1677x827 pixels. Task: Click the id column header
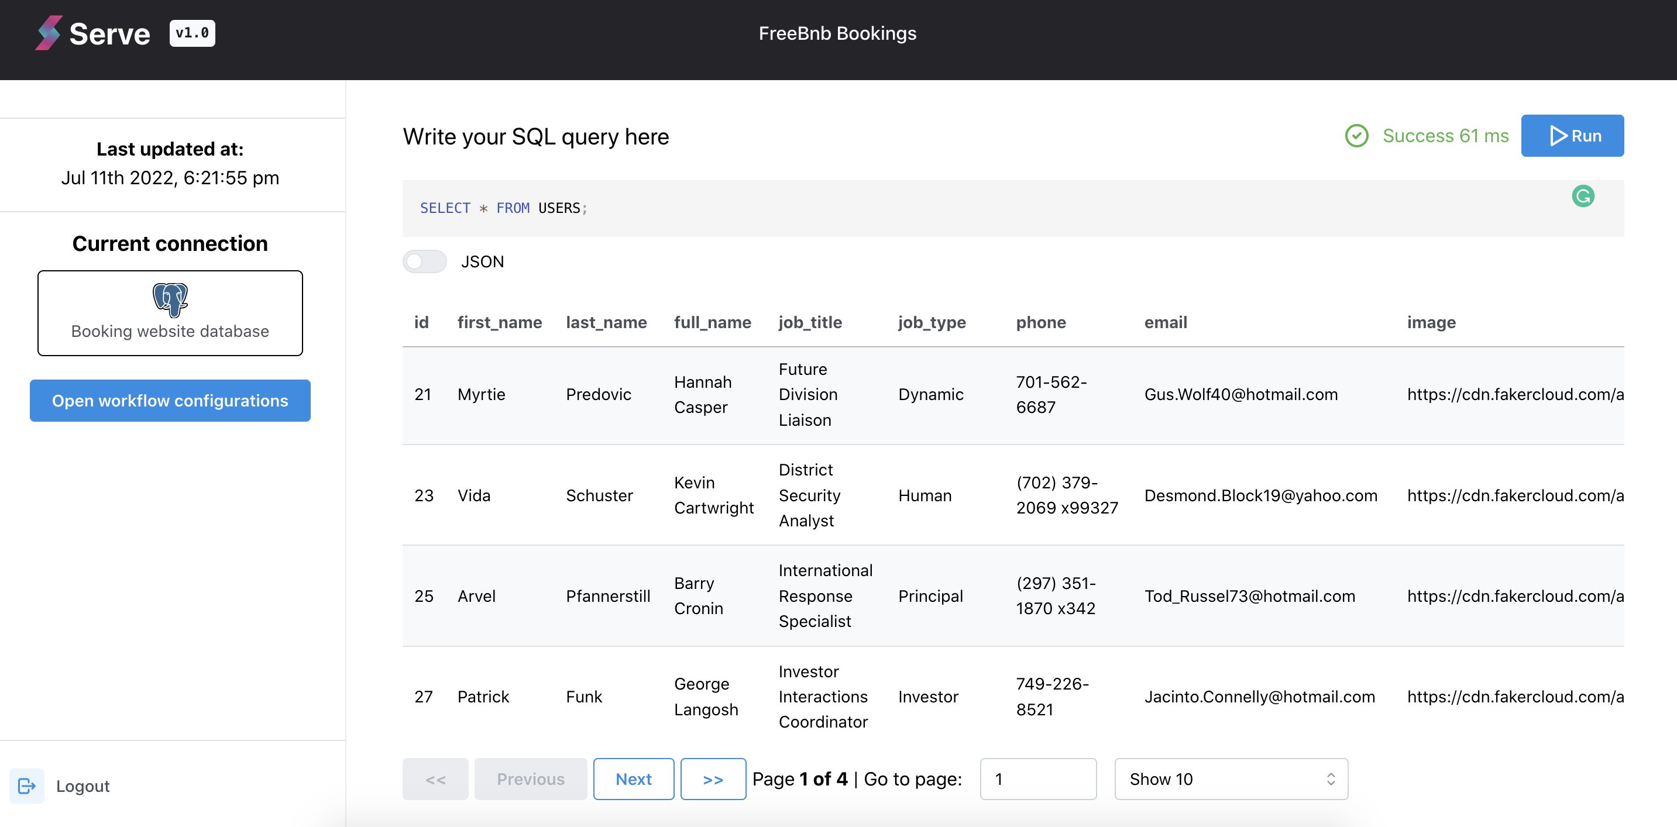tap(421, 322)
